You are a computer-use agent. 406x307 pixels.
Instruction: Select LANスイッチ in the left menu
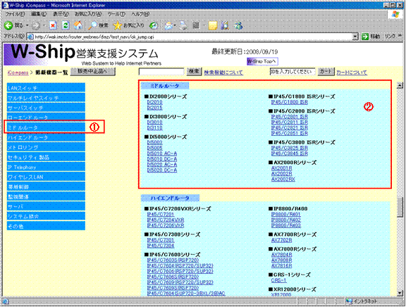pos(46,88)
